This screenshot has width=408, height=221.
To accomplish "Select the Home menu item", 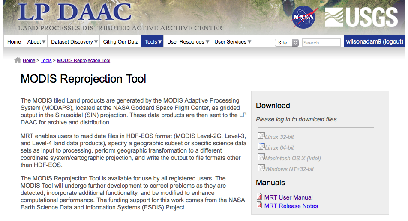I will click(x=14, y=42).
